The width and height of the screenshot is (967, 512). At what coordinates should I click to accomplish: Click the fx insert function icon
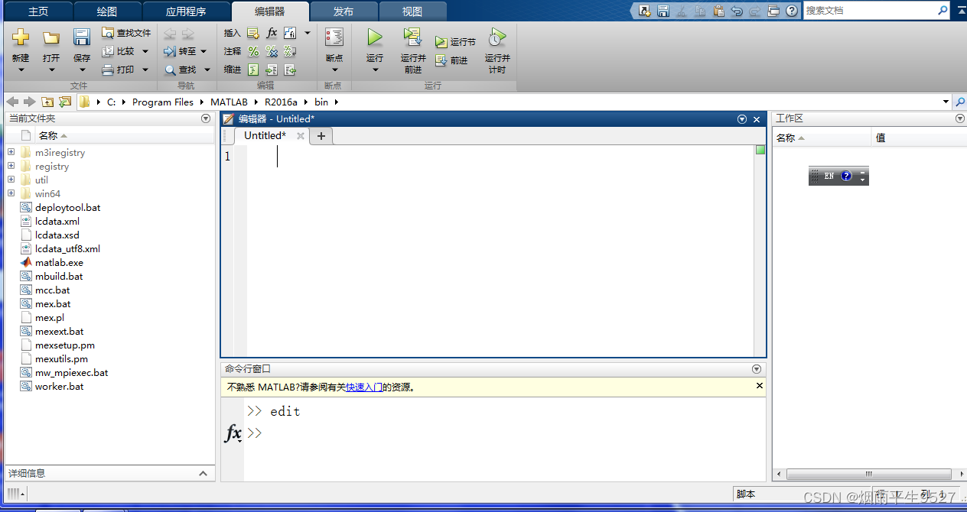pos(271,33)
